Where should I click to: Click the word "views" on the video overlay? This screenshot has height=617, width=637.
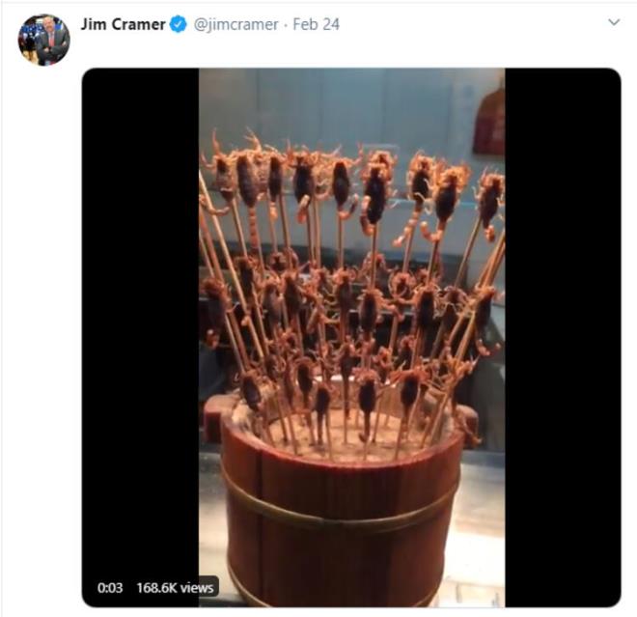tap(198, 586)
